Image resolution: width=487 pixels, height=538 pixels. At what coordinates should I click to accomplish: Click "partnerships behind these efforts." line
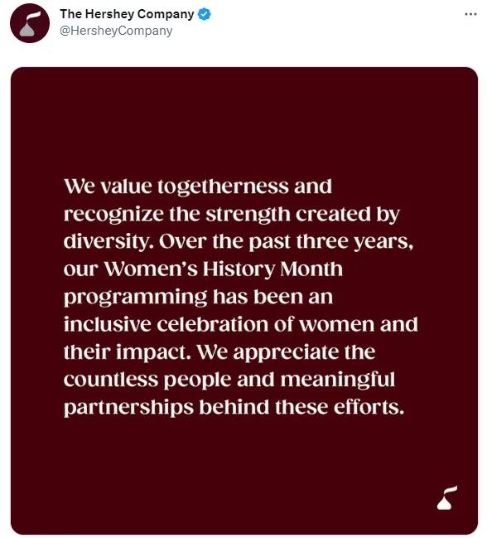point(234,408)
